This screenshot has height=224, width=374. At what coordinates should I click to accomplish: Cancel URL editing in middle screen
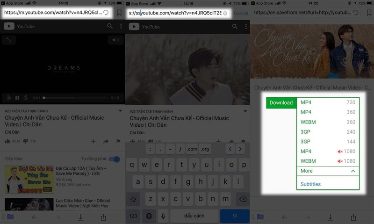pos(241,14)
